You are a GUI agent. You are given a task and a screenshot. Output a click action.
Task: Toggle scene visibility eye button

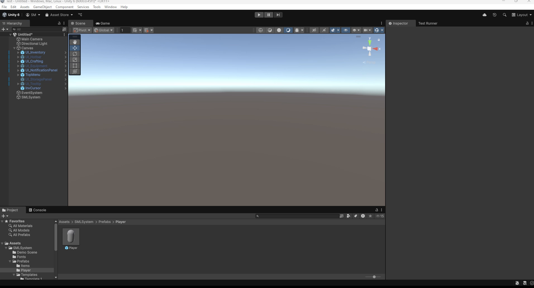tap(345, 30)
